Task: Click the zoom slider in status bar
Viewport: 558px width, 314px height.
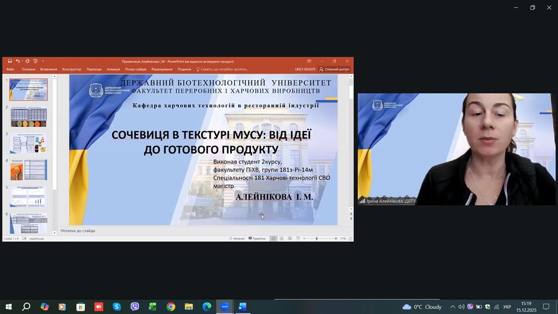Action: click(317, 238)
